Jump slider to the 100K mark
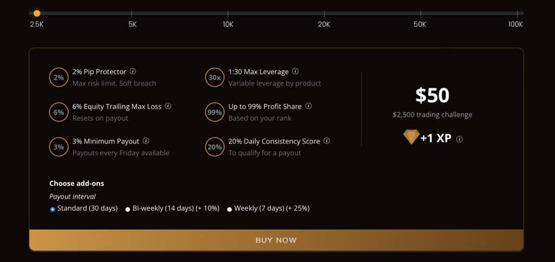The height and width of the screenshot is (262, 555). (517, 13)
